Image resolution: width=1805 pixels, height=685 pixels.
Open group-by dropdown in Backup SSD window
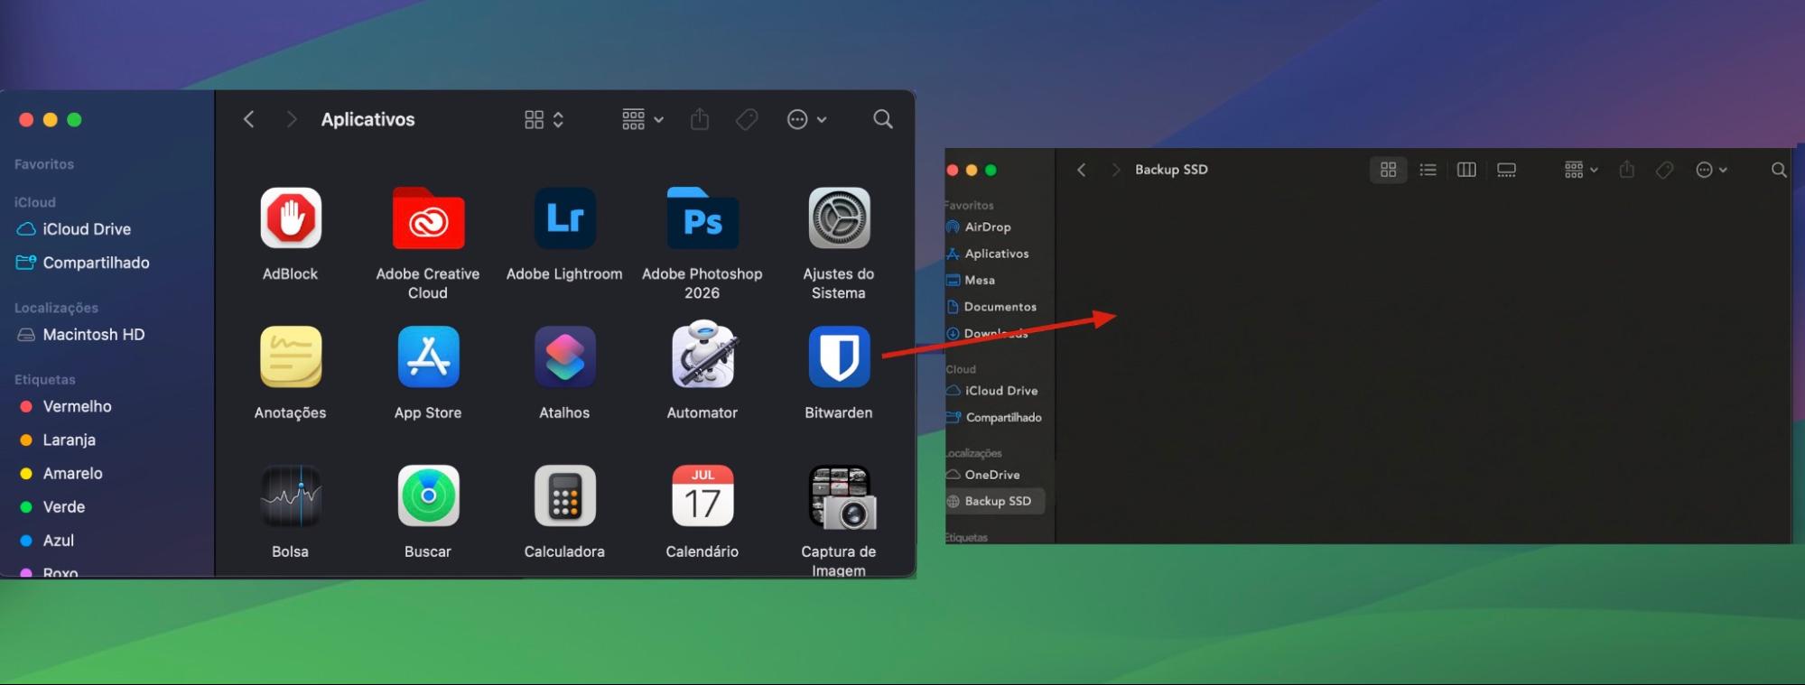(x=1581, y=170)
